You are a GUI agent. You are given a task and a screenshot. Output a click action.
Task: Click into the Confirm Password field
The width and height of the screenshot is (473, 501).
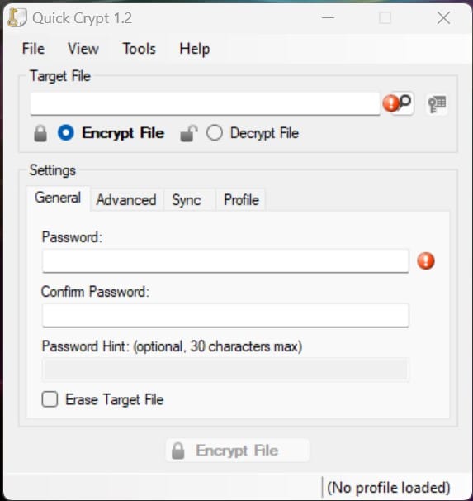[x=225, y=315]
